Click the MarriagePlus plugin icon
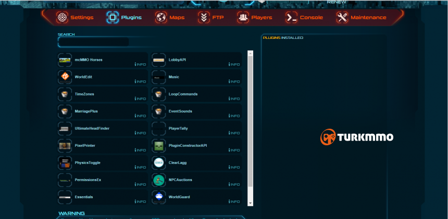 pyautogui.click(x=65, y=112)
